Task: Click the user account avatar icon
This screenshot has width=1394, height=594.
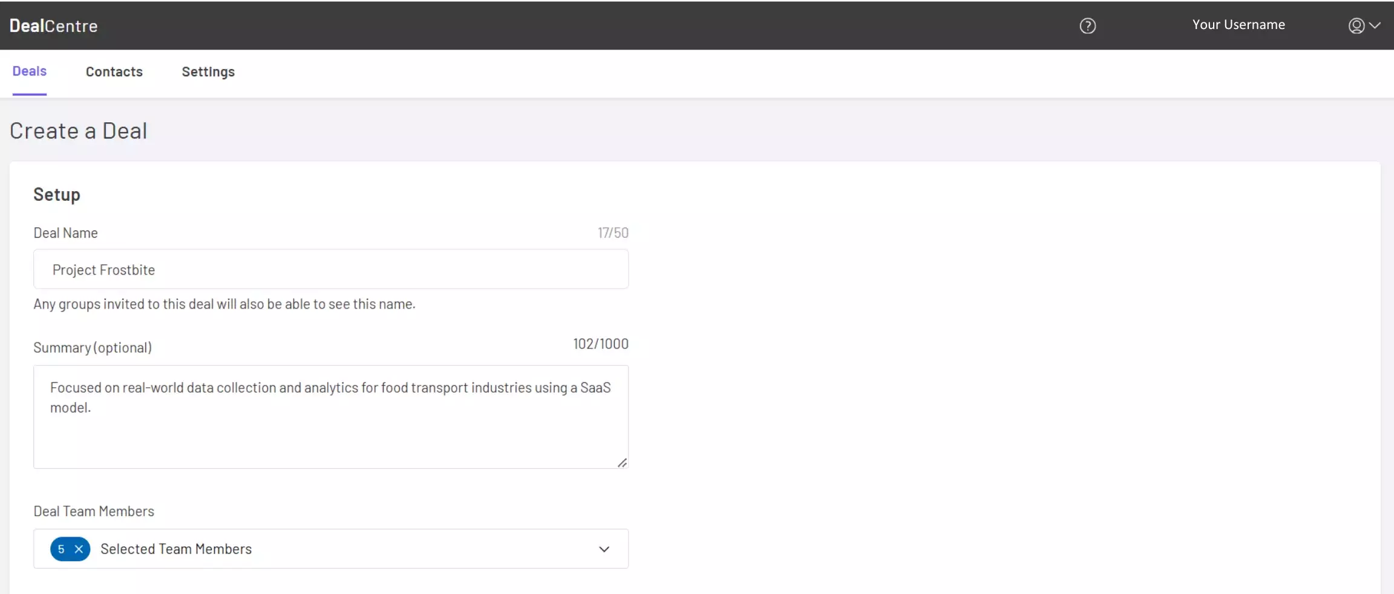Action: 1356,25
